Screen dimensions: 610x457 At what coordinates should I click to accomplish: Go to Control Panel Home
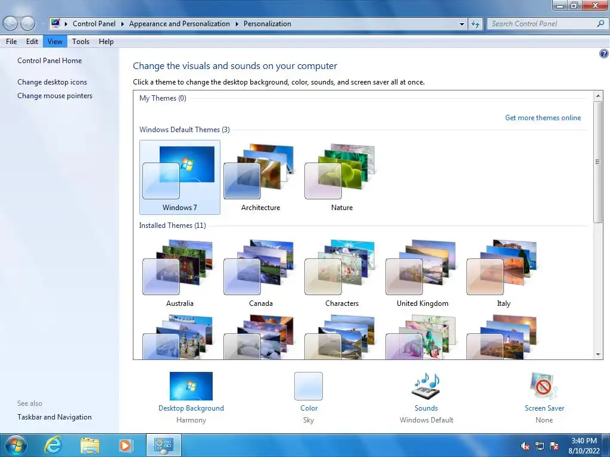point(49,61)
